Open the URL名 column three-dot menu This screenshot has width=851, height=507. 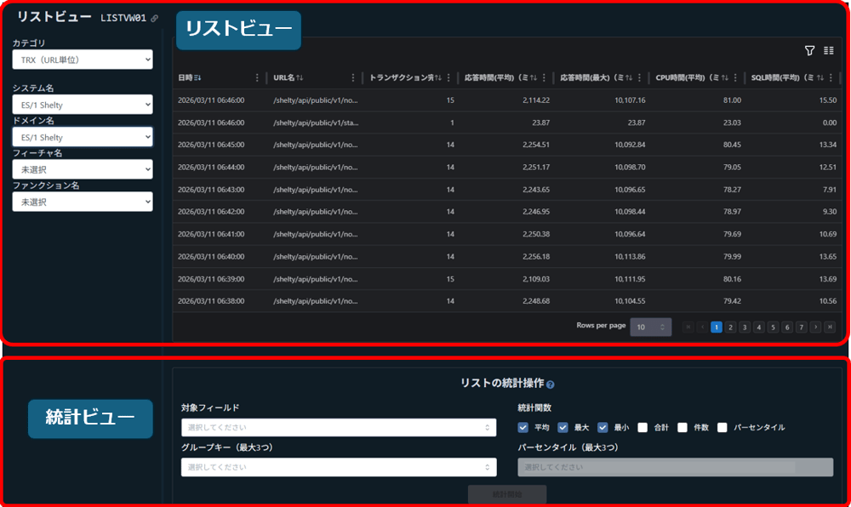353,77
